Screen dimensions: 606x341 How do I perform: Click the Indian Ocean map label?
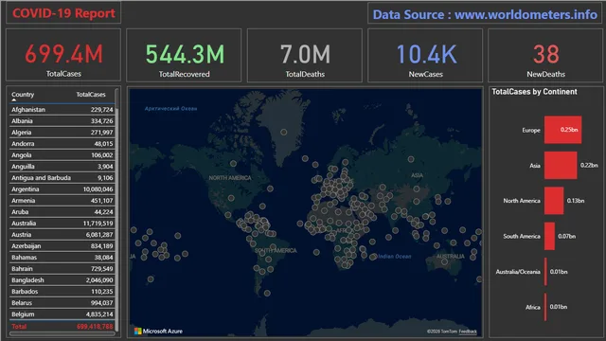pyautogui.click(x=394, y=257)
